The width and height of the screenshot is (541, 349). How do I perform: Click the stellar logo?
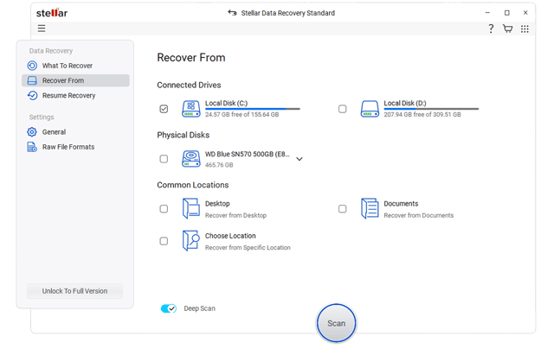click(52, 13)
